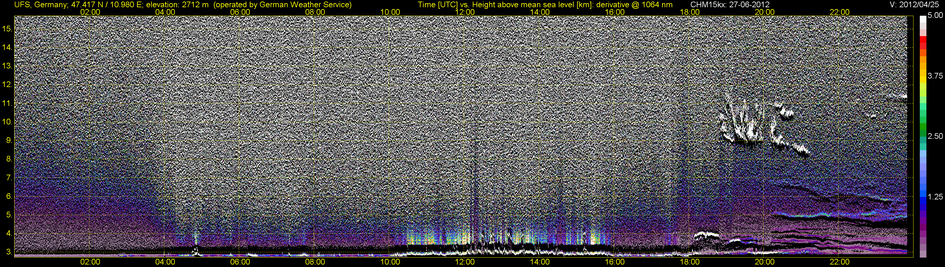Click the height axis label '6.'
The width and height of the screenshot is (945, 267).
pos(9,196)
